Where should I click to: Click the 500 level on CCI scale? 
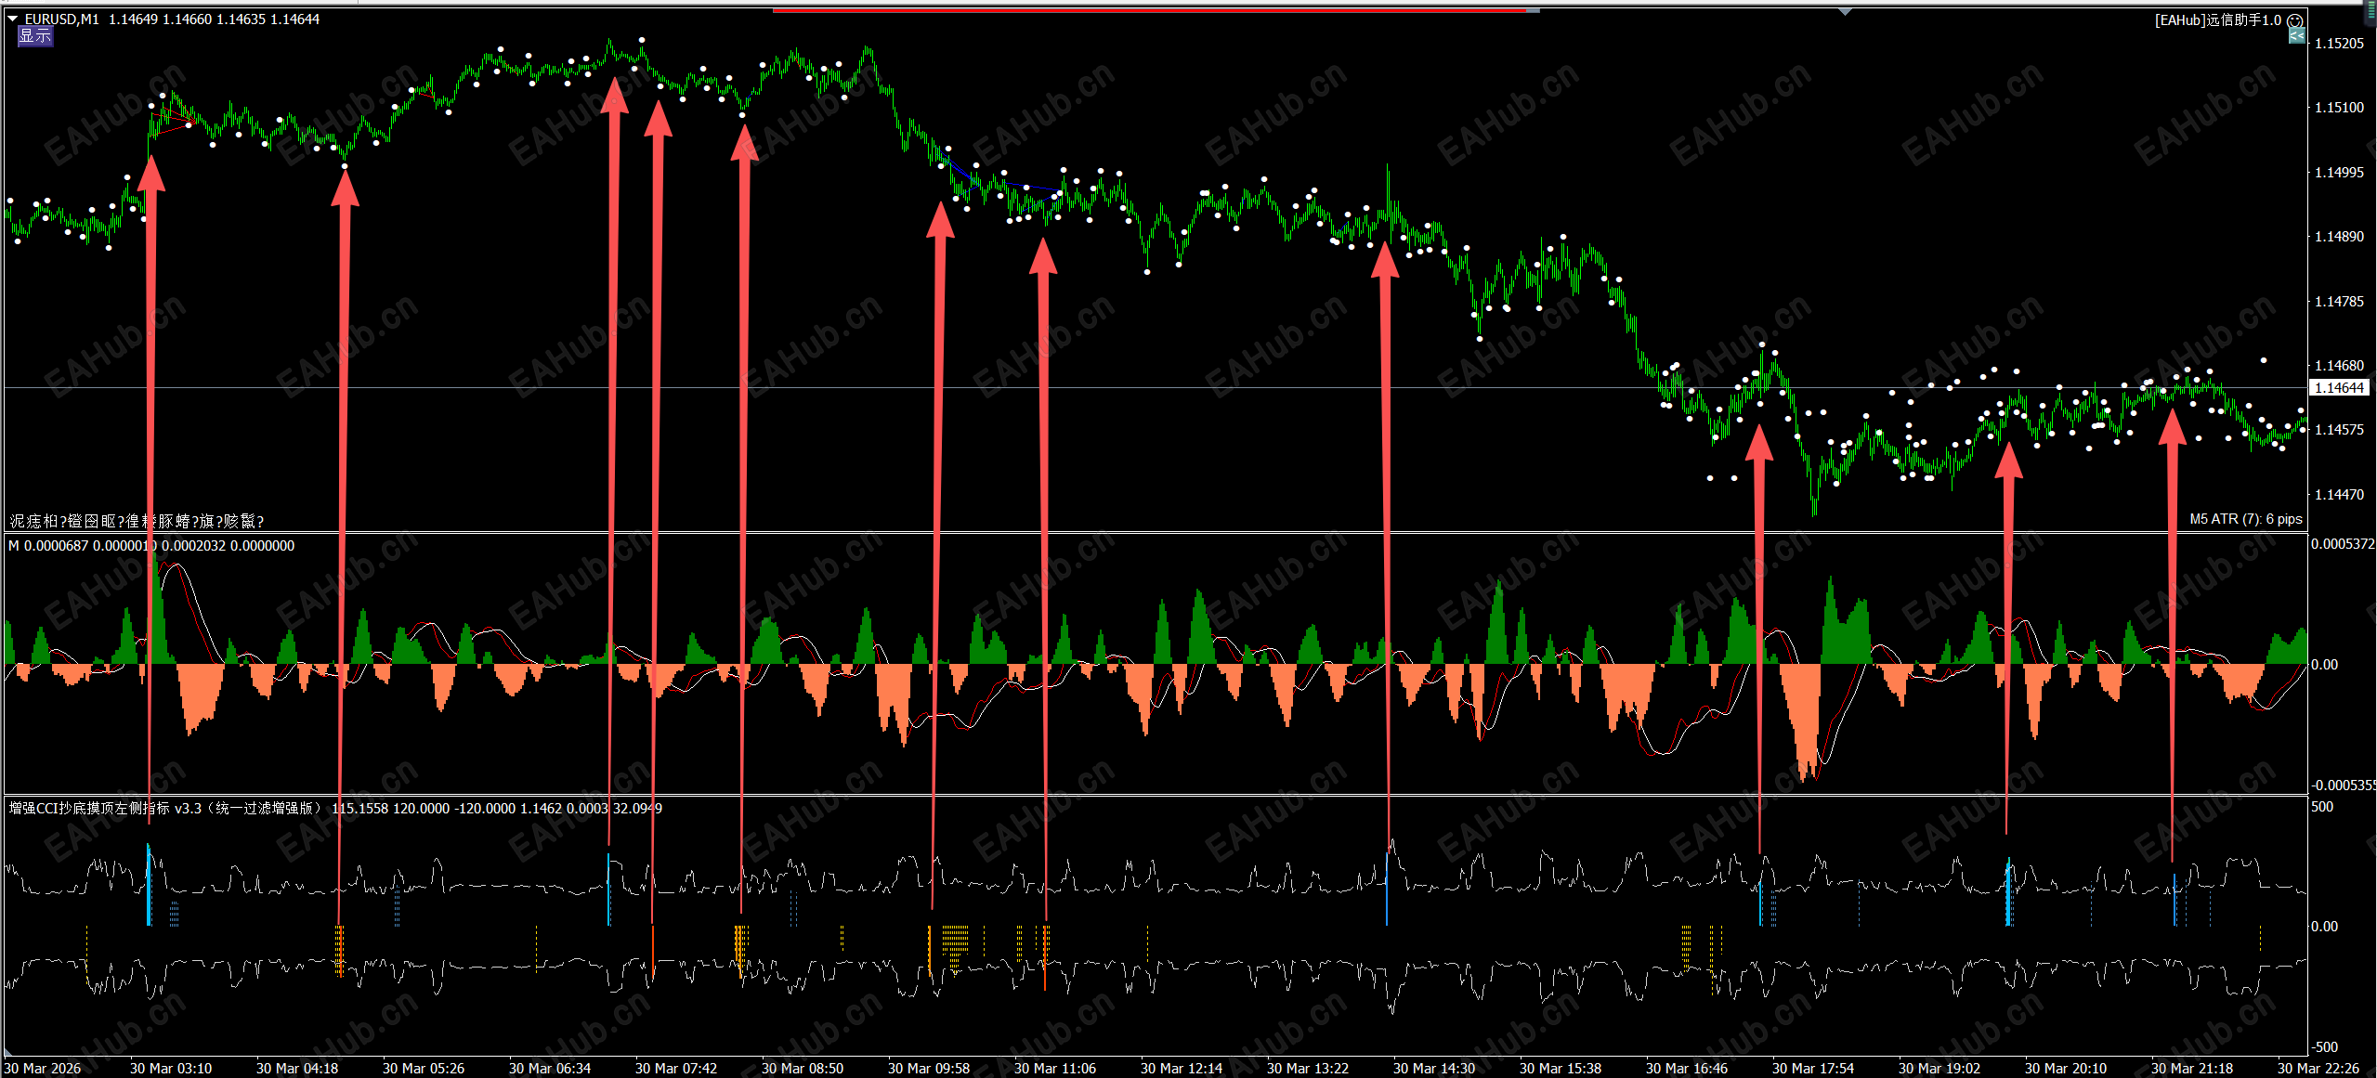pos(2322,807)
